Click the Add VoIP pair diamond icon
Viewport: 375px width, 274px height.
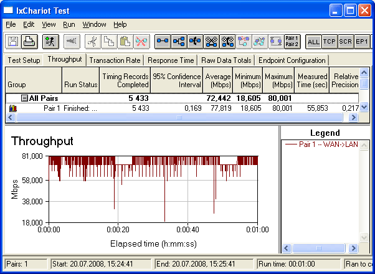(x=211, y=42)
